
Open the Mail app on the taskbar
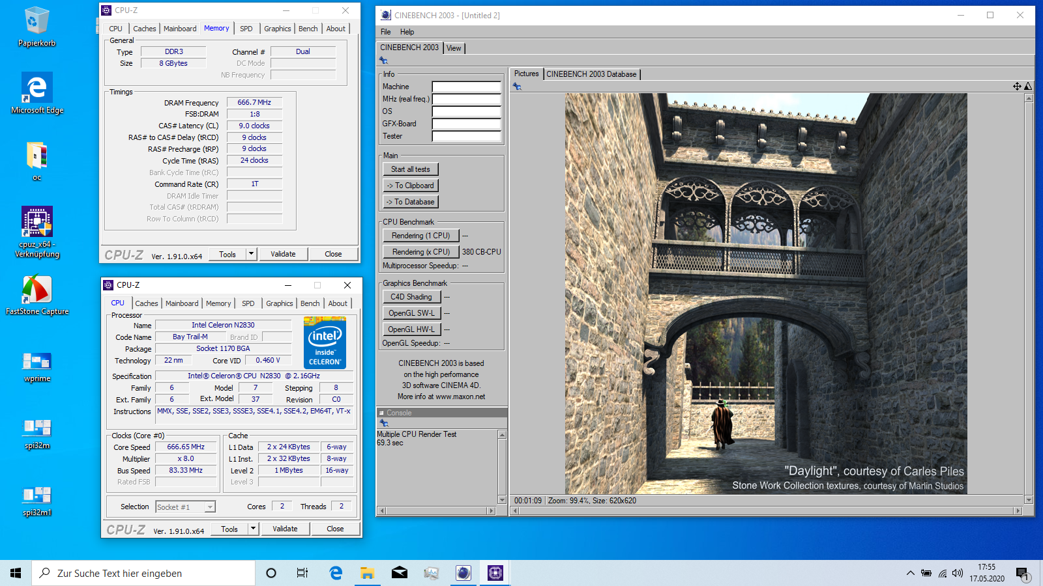[399, 573]
